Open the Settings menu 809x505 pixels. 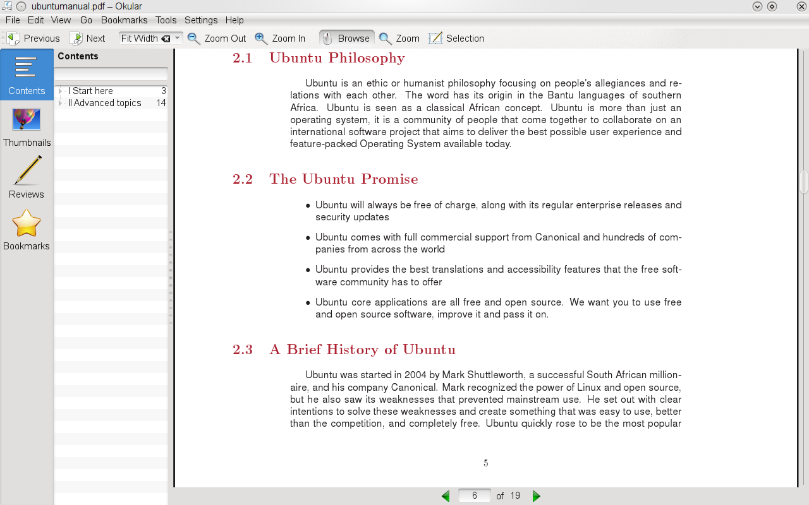(201, 20)
